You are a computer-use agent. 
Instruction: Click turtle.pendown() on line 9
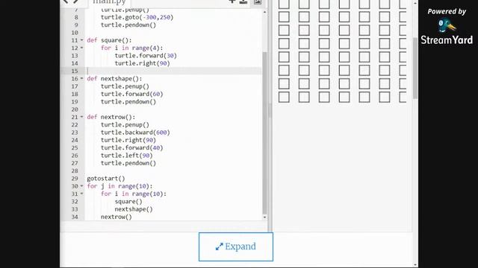[128, 25]
